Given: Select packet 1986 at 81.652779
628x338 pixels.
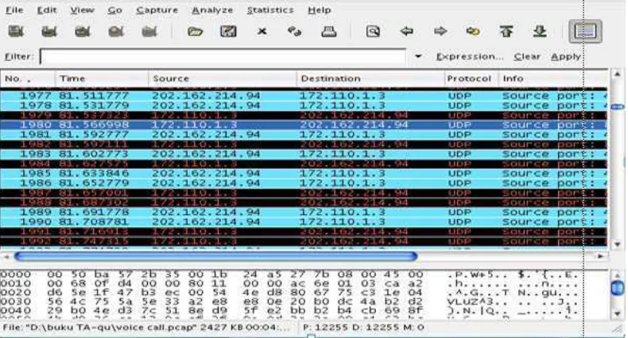Looking at the screenshot, I should coord(304,183).
